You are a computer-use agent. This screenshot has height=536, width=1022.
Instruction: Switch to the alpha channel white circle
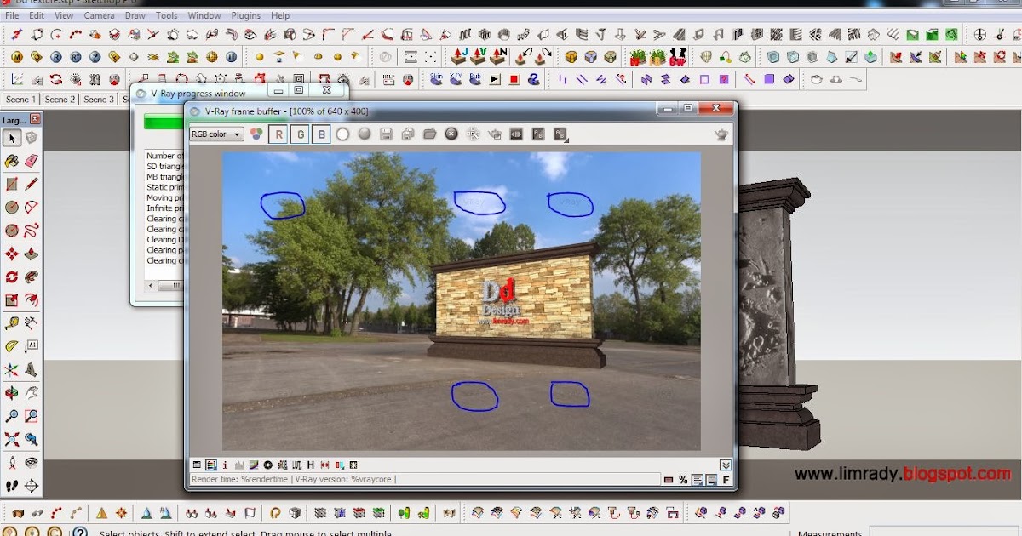[x=342, y=134]
